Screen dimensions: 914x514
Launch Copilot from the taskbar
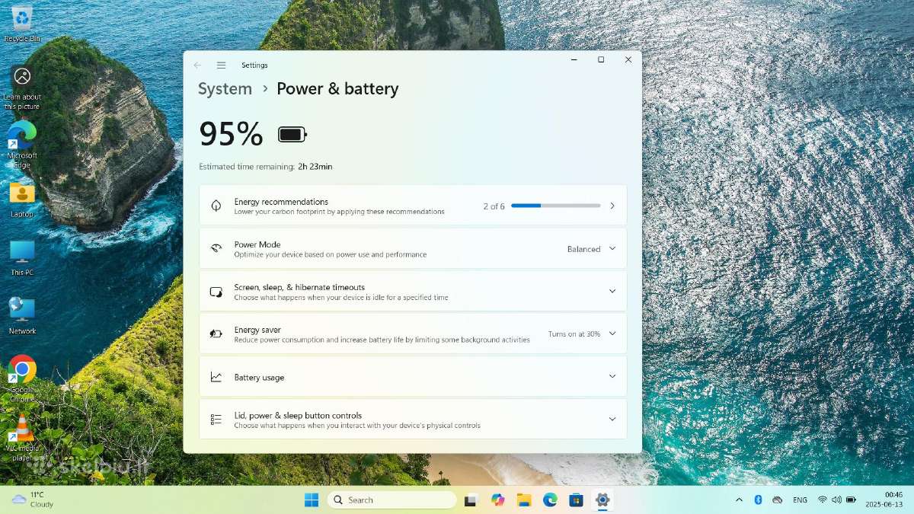(x=498, y=500)
